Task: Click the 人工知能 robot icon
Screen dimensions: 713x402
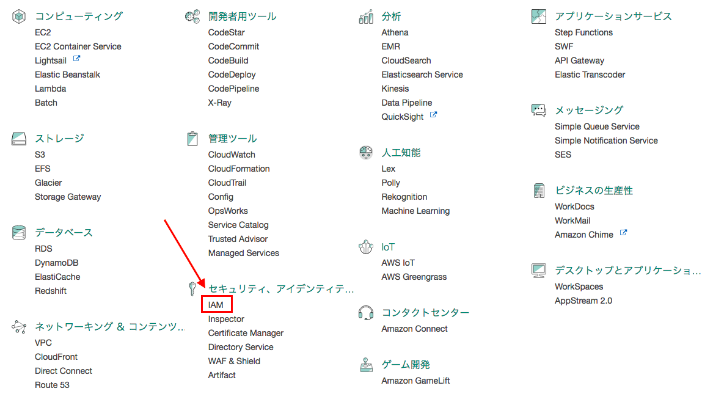Action: tap(365, 152)
